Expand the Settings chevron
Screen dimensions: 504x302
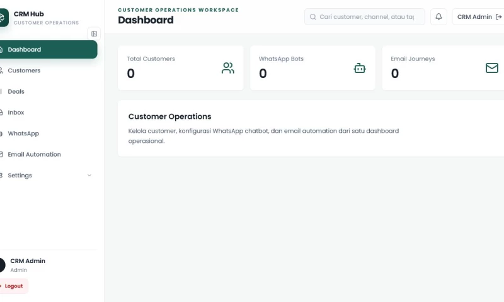click(x=89, y=176)
